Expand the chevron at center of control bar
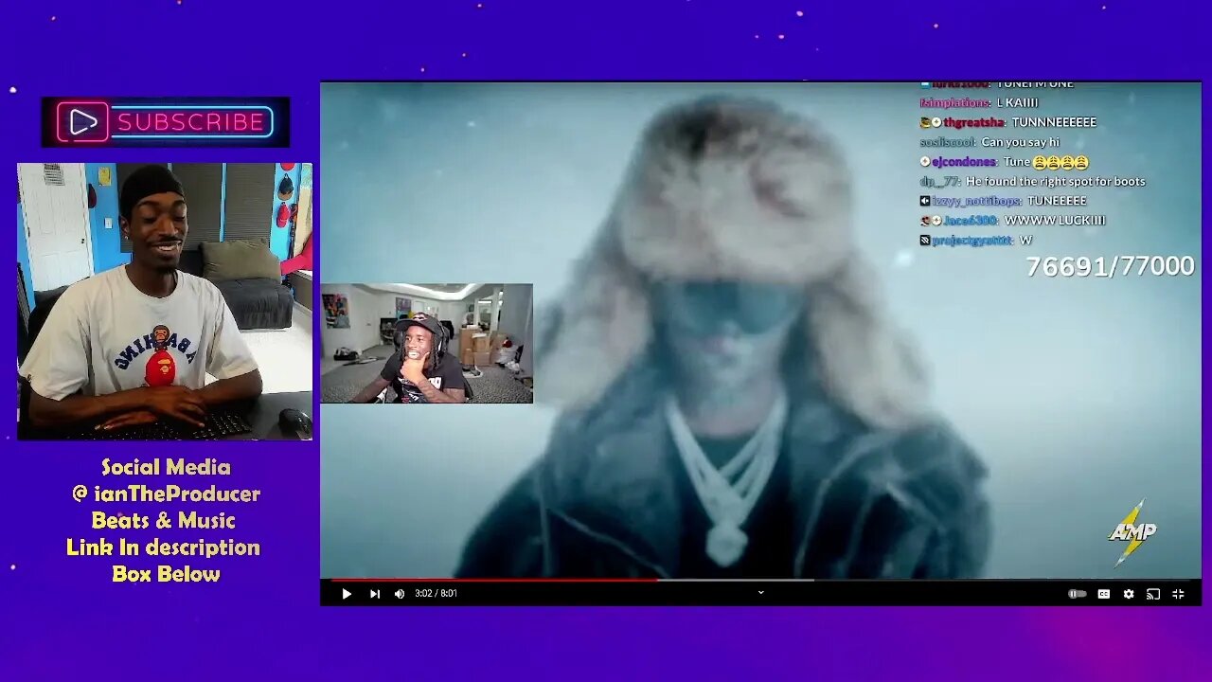 click(x=760, y=593)
